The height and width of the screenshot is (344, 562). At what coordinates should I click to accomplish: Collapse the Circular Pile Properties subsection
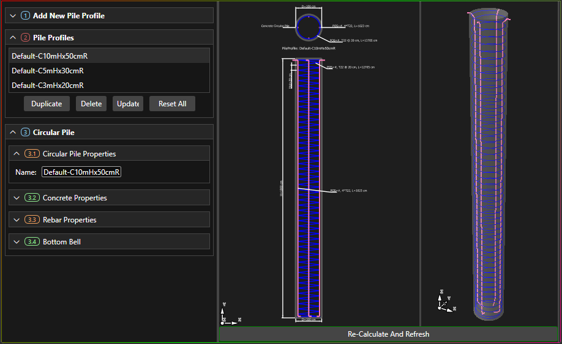[17, 154]
